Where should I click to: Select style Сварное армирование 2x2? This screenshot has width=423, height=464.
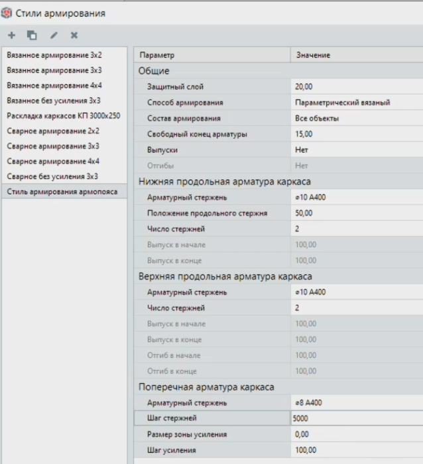point(64,131)
